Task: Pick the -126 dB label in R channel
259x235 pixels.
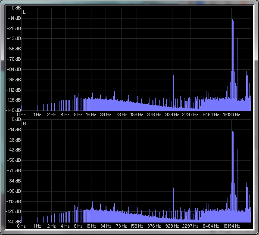Action: point(13,211)
